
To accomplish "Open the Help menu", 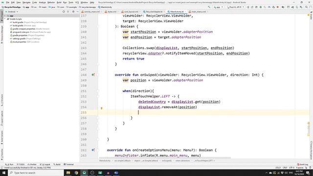I will (x=92, y=2).
